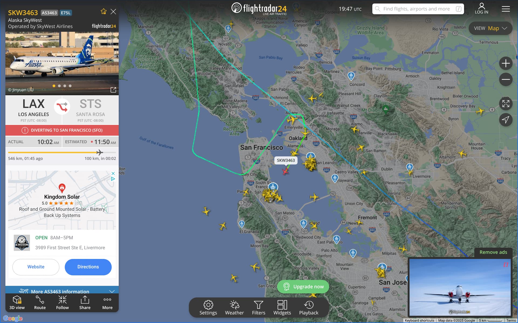518x323 pixels.
Task: Toggle fullscreen map mode
Action: [506, 104]
